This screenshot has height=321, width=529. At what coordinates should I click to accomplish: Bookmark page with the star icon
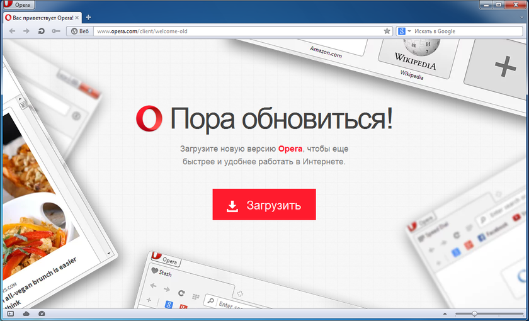[387, 31]
